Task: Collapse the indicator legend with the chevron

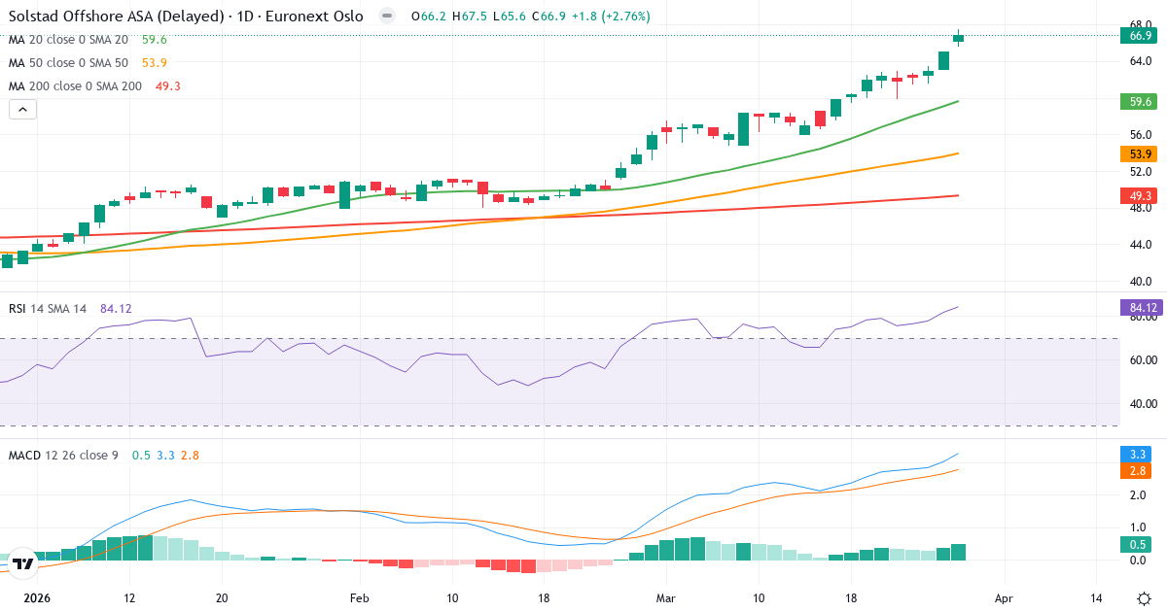Action: (23, 110)
